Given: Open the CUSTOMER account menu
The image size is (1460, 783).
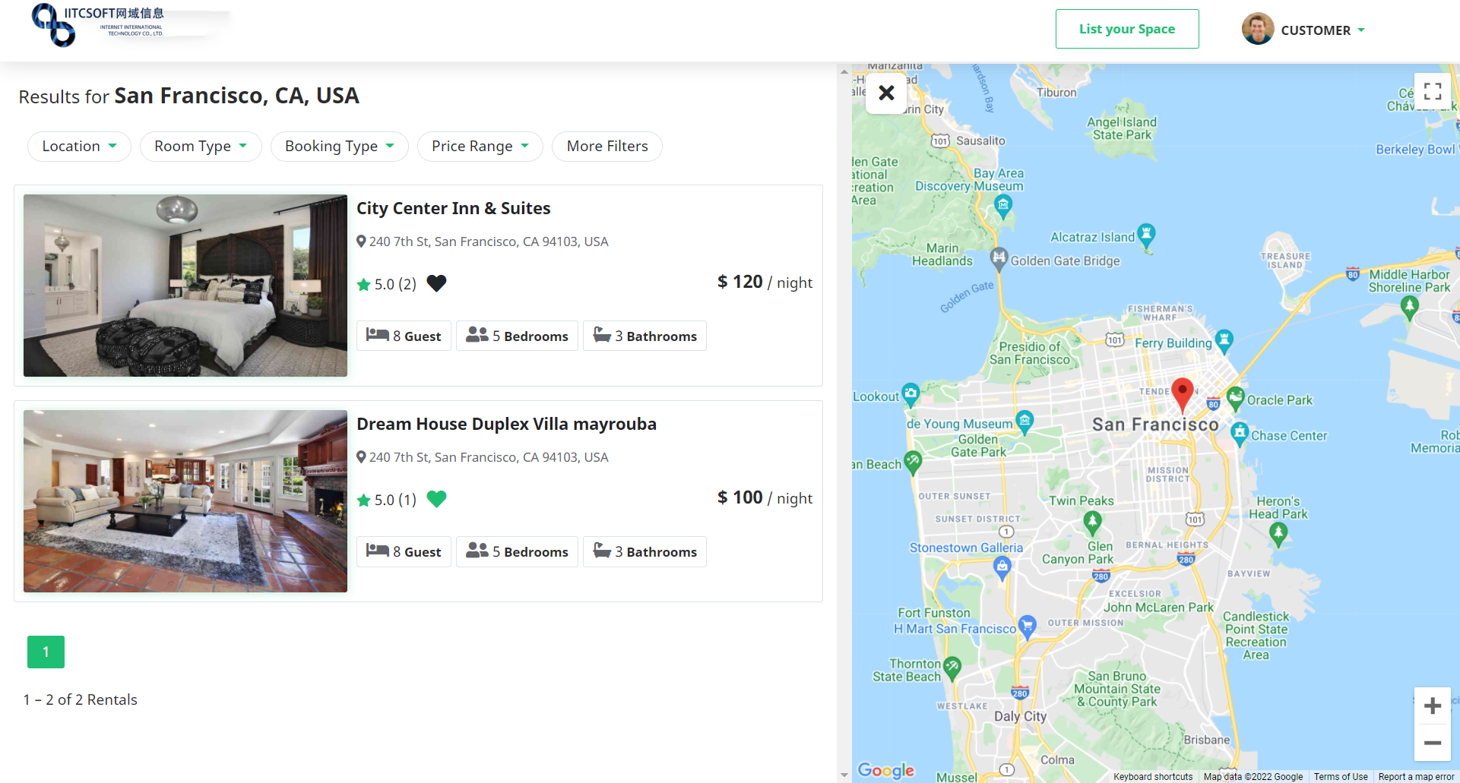Looking at the screenshot, I should point(1303,30).
